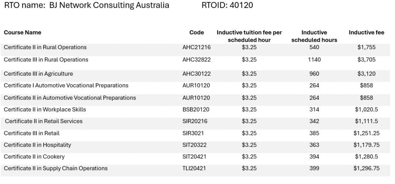Click 399 hours for Supply Chain Operations
The height and width of the screenshot is (184, 395).
click(x=314, y=168)
